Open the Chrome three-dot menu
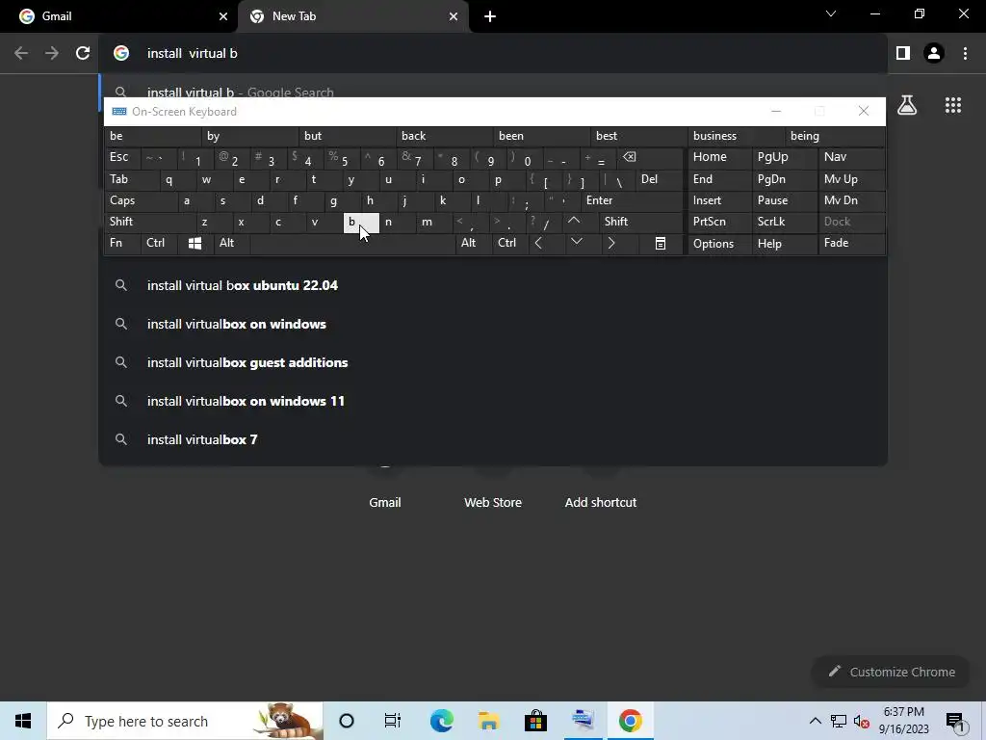 (965, 54)
